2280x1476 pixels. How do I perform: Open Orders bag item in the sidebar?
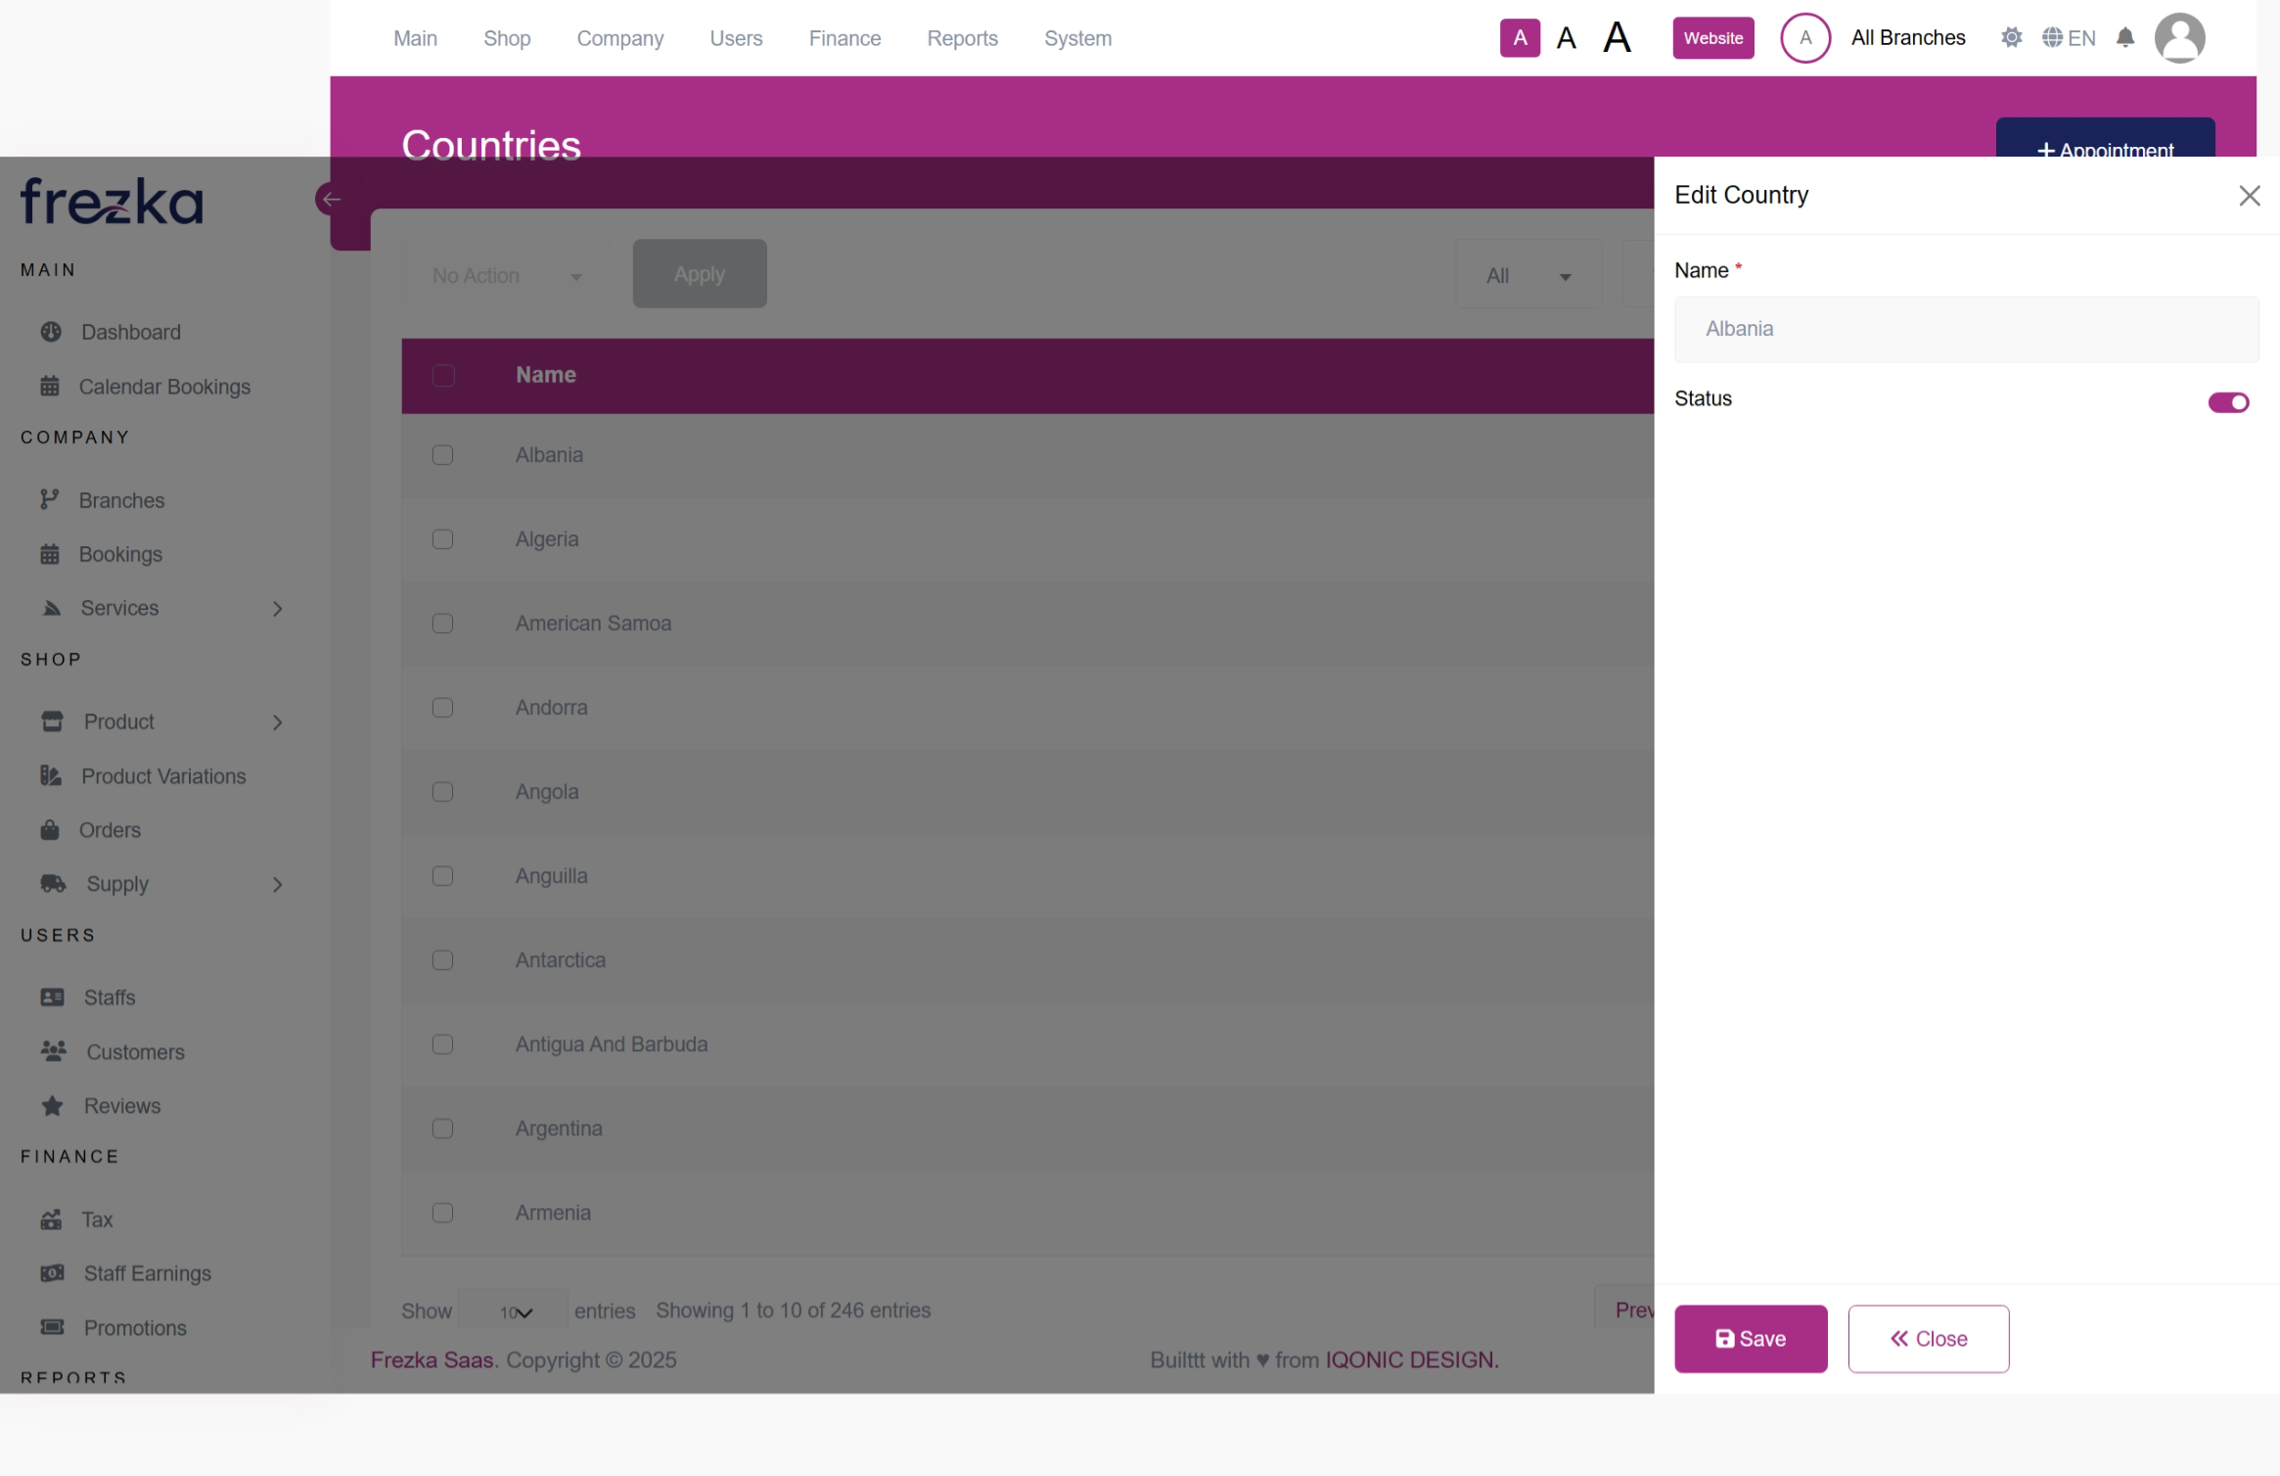click(x=109, y=830)
